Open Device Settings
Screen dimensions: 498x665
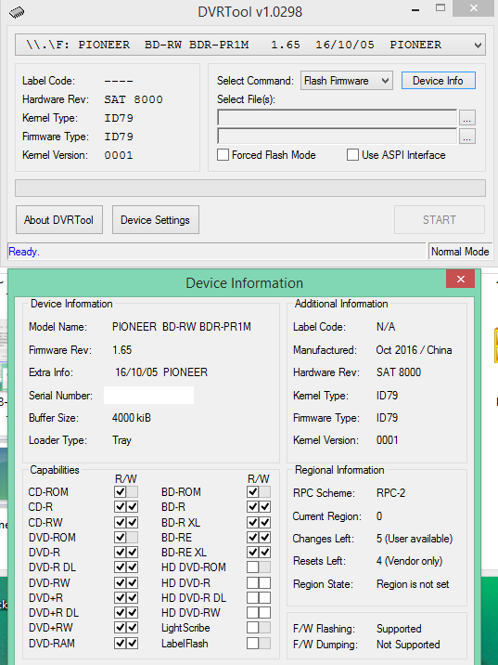tap(156, 220)
